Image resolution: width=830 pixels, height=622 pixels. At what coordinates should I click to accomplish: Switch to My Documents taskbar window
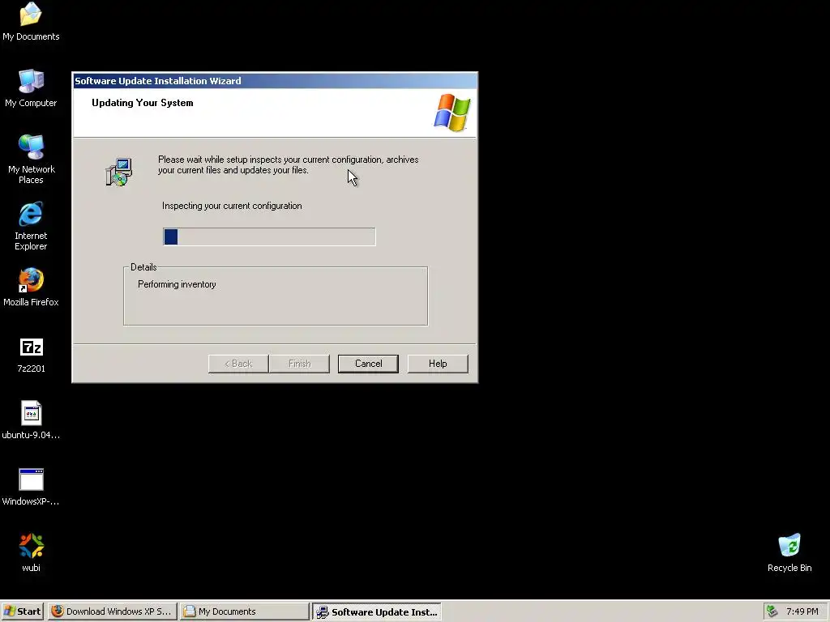coord(245,611)
